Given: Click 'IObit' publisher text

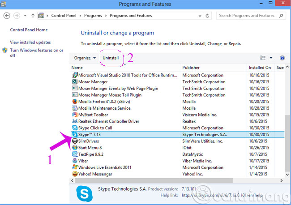Looking at the screenshot, I should (187, 148).
